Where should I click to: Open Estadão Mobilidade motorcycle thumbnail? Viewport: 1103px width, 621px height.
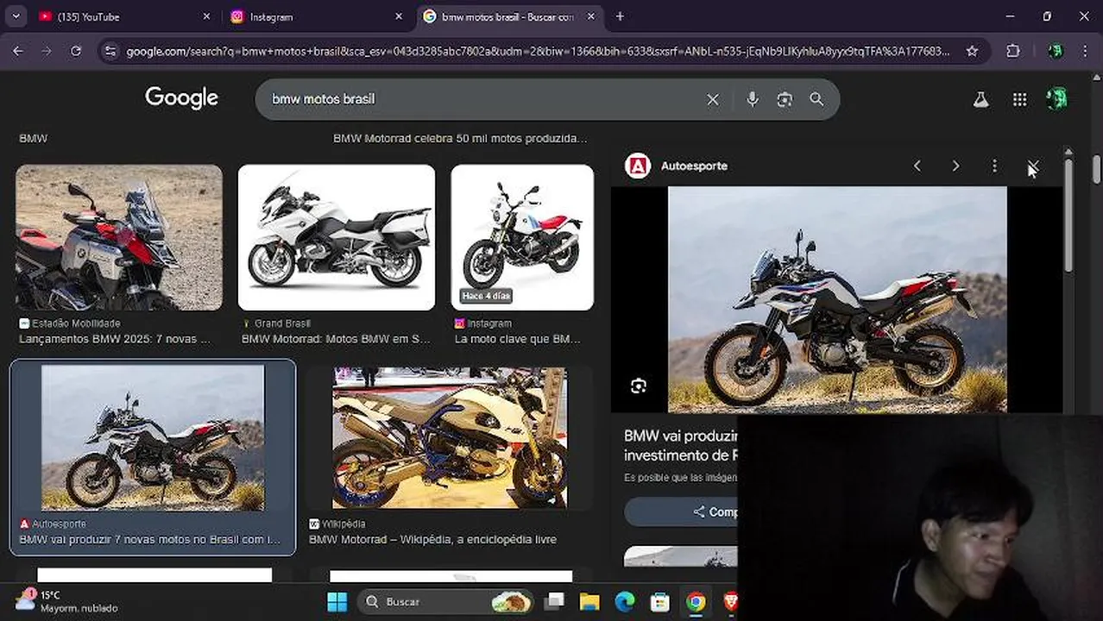coord(119,237)
